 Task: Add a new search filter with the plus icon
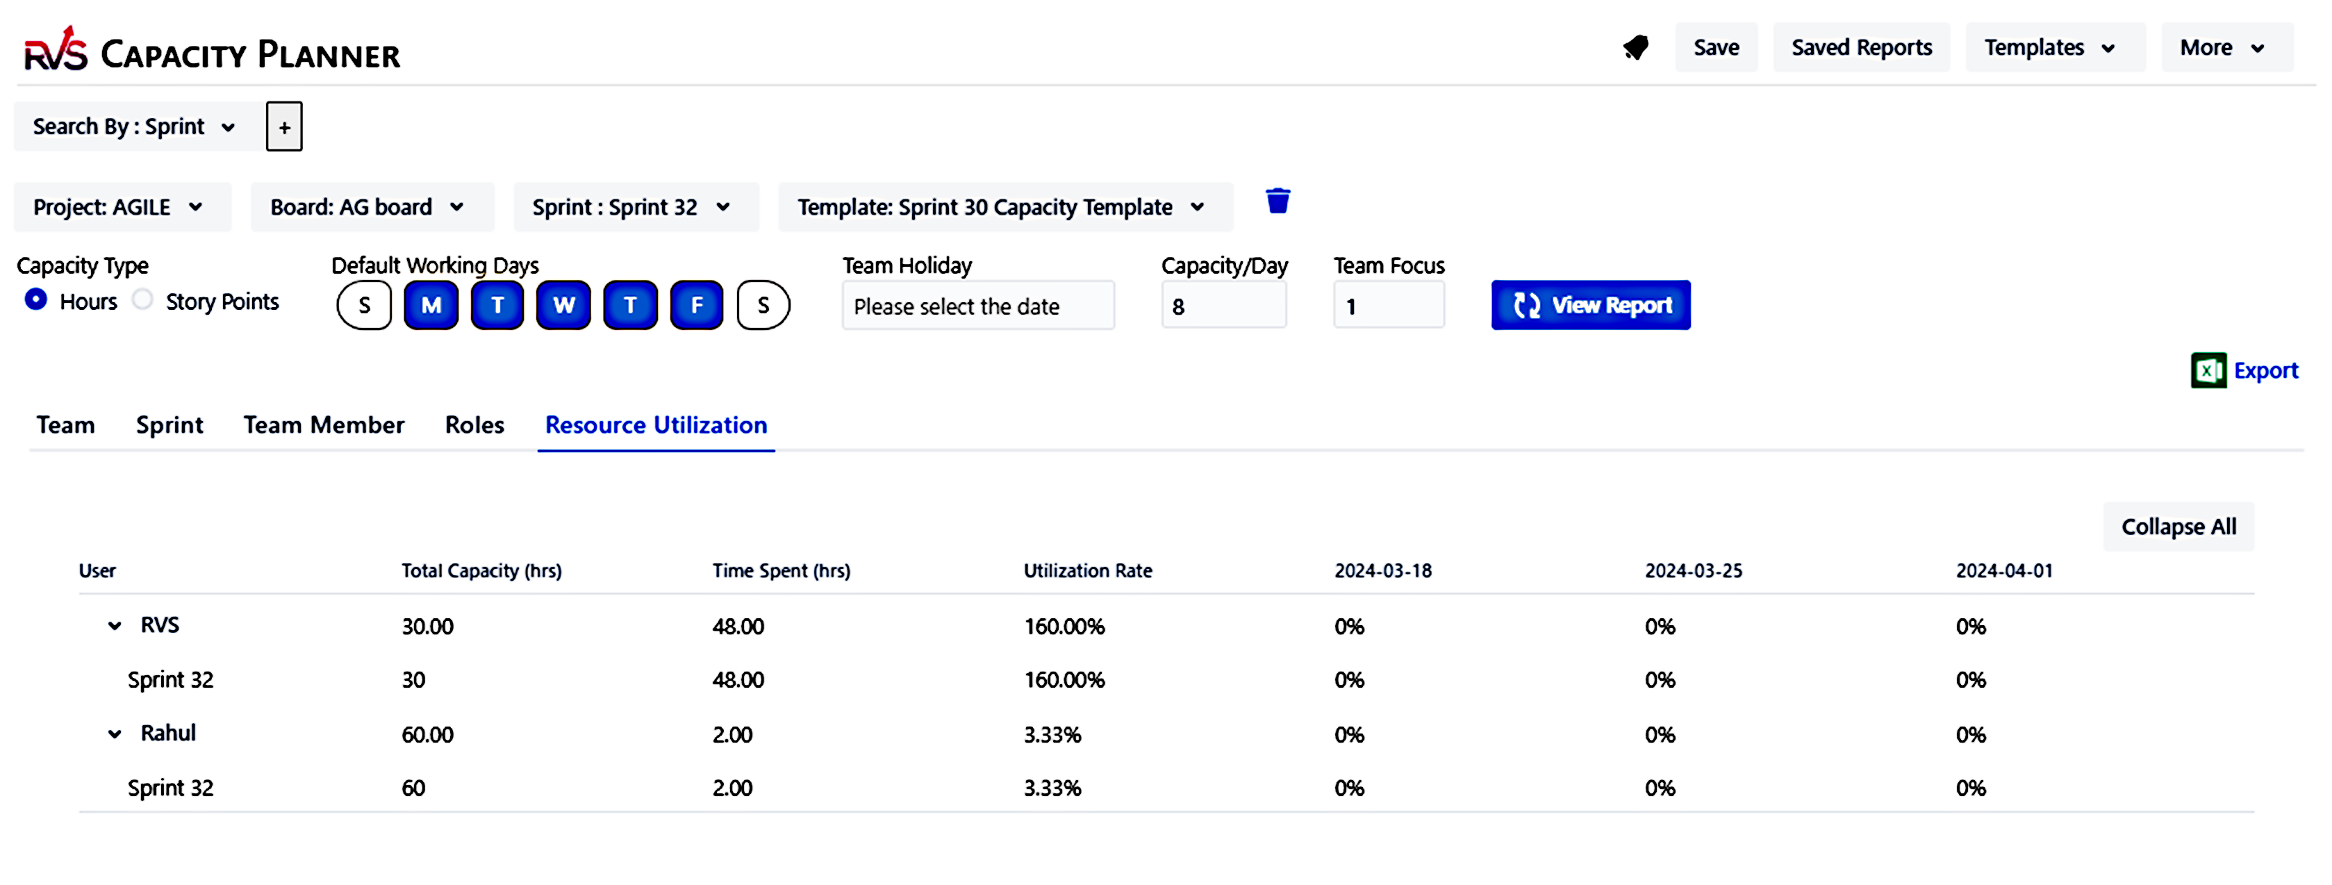(283, 126)
